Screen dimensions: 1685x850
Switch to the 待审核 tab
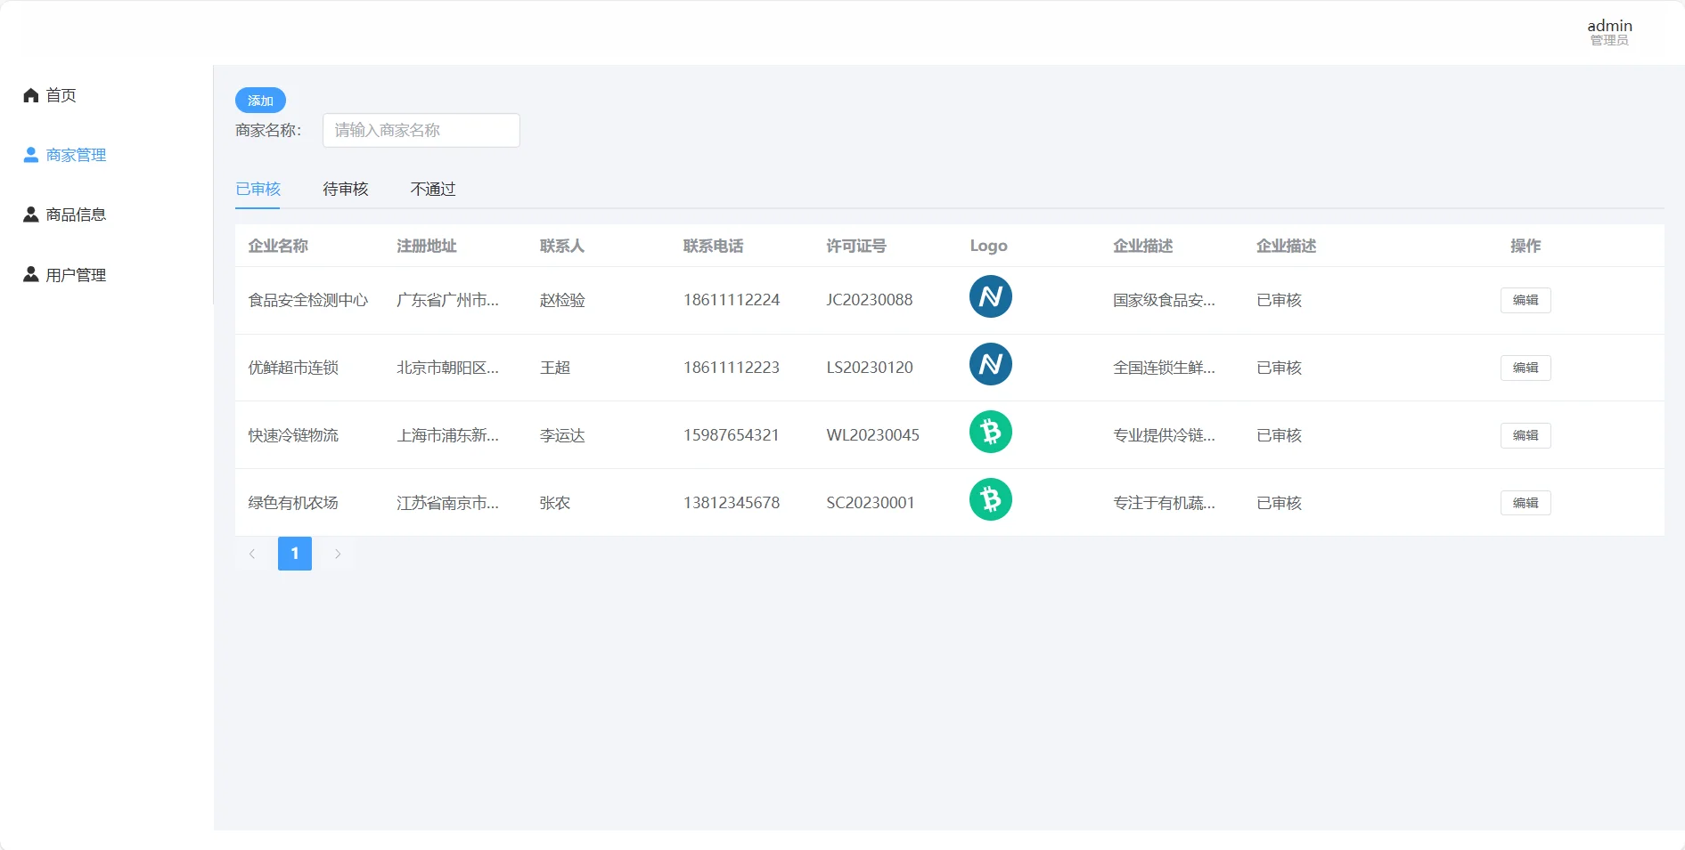[346, 189]
